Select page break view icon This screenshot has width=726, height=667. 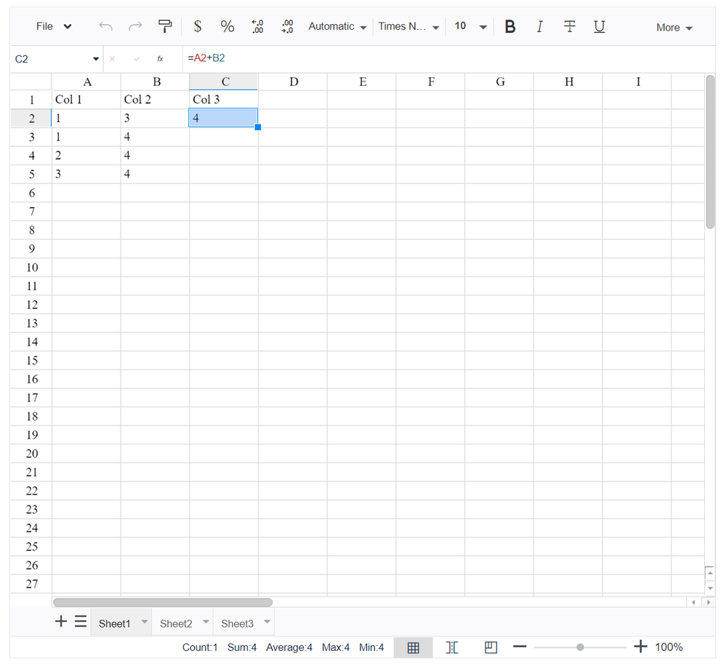point(452,647)
